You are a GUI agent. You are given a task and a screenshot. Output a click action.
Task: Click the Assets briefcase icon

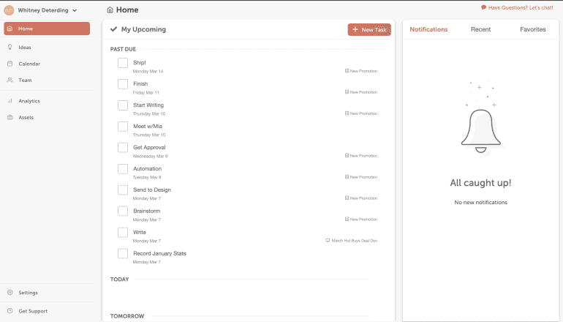point(10,117)
